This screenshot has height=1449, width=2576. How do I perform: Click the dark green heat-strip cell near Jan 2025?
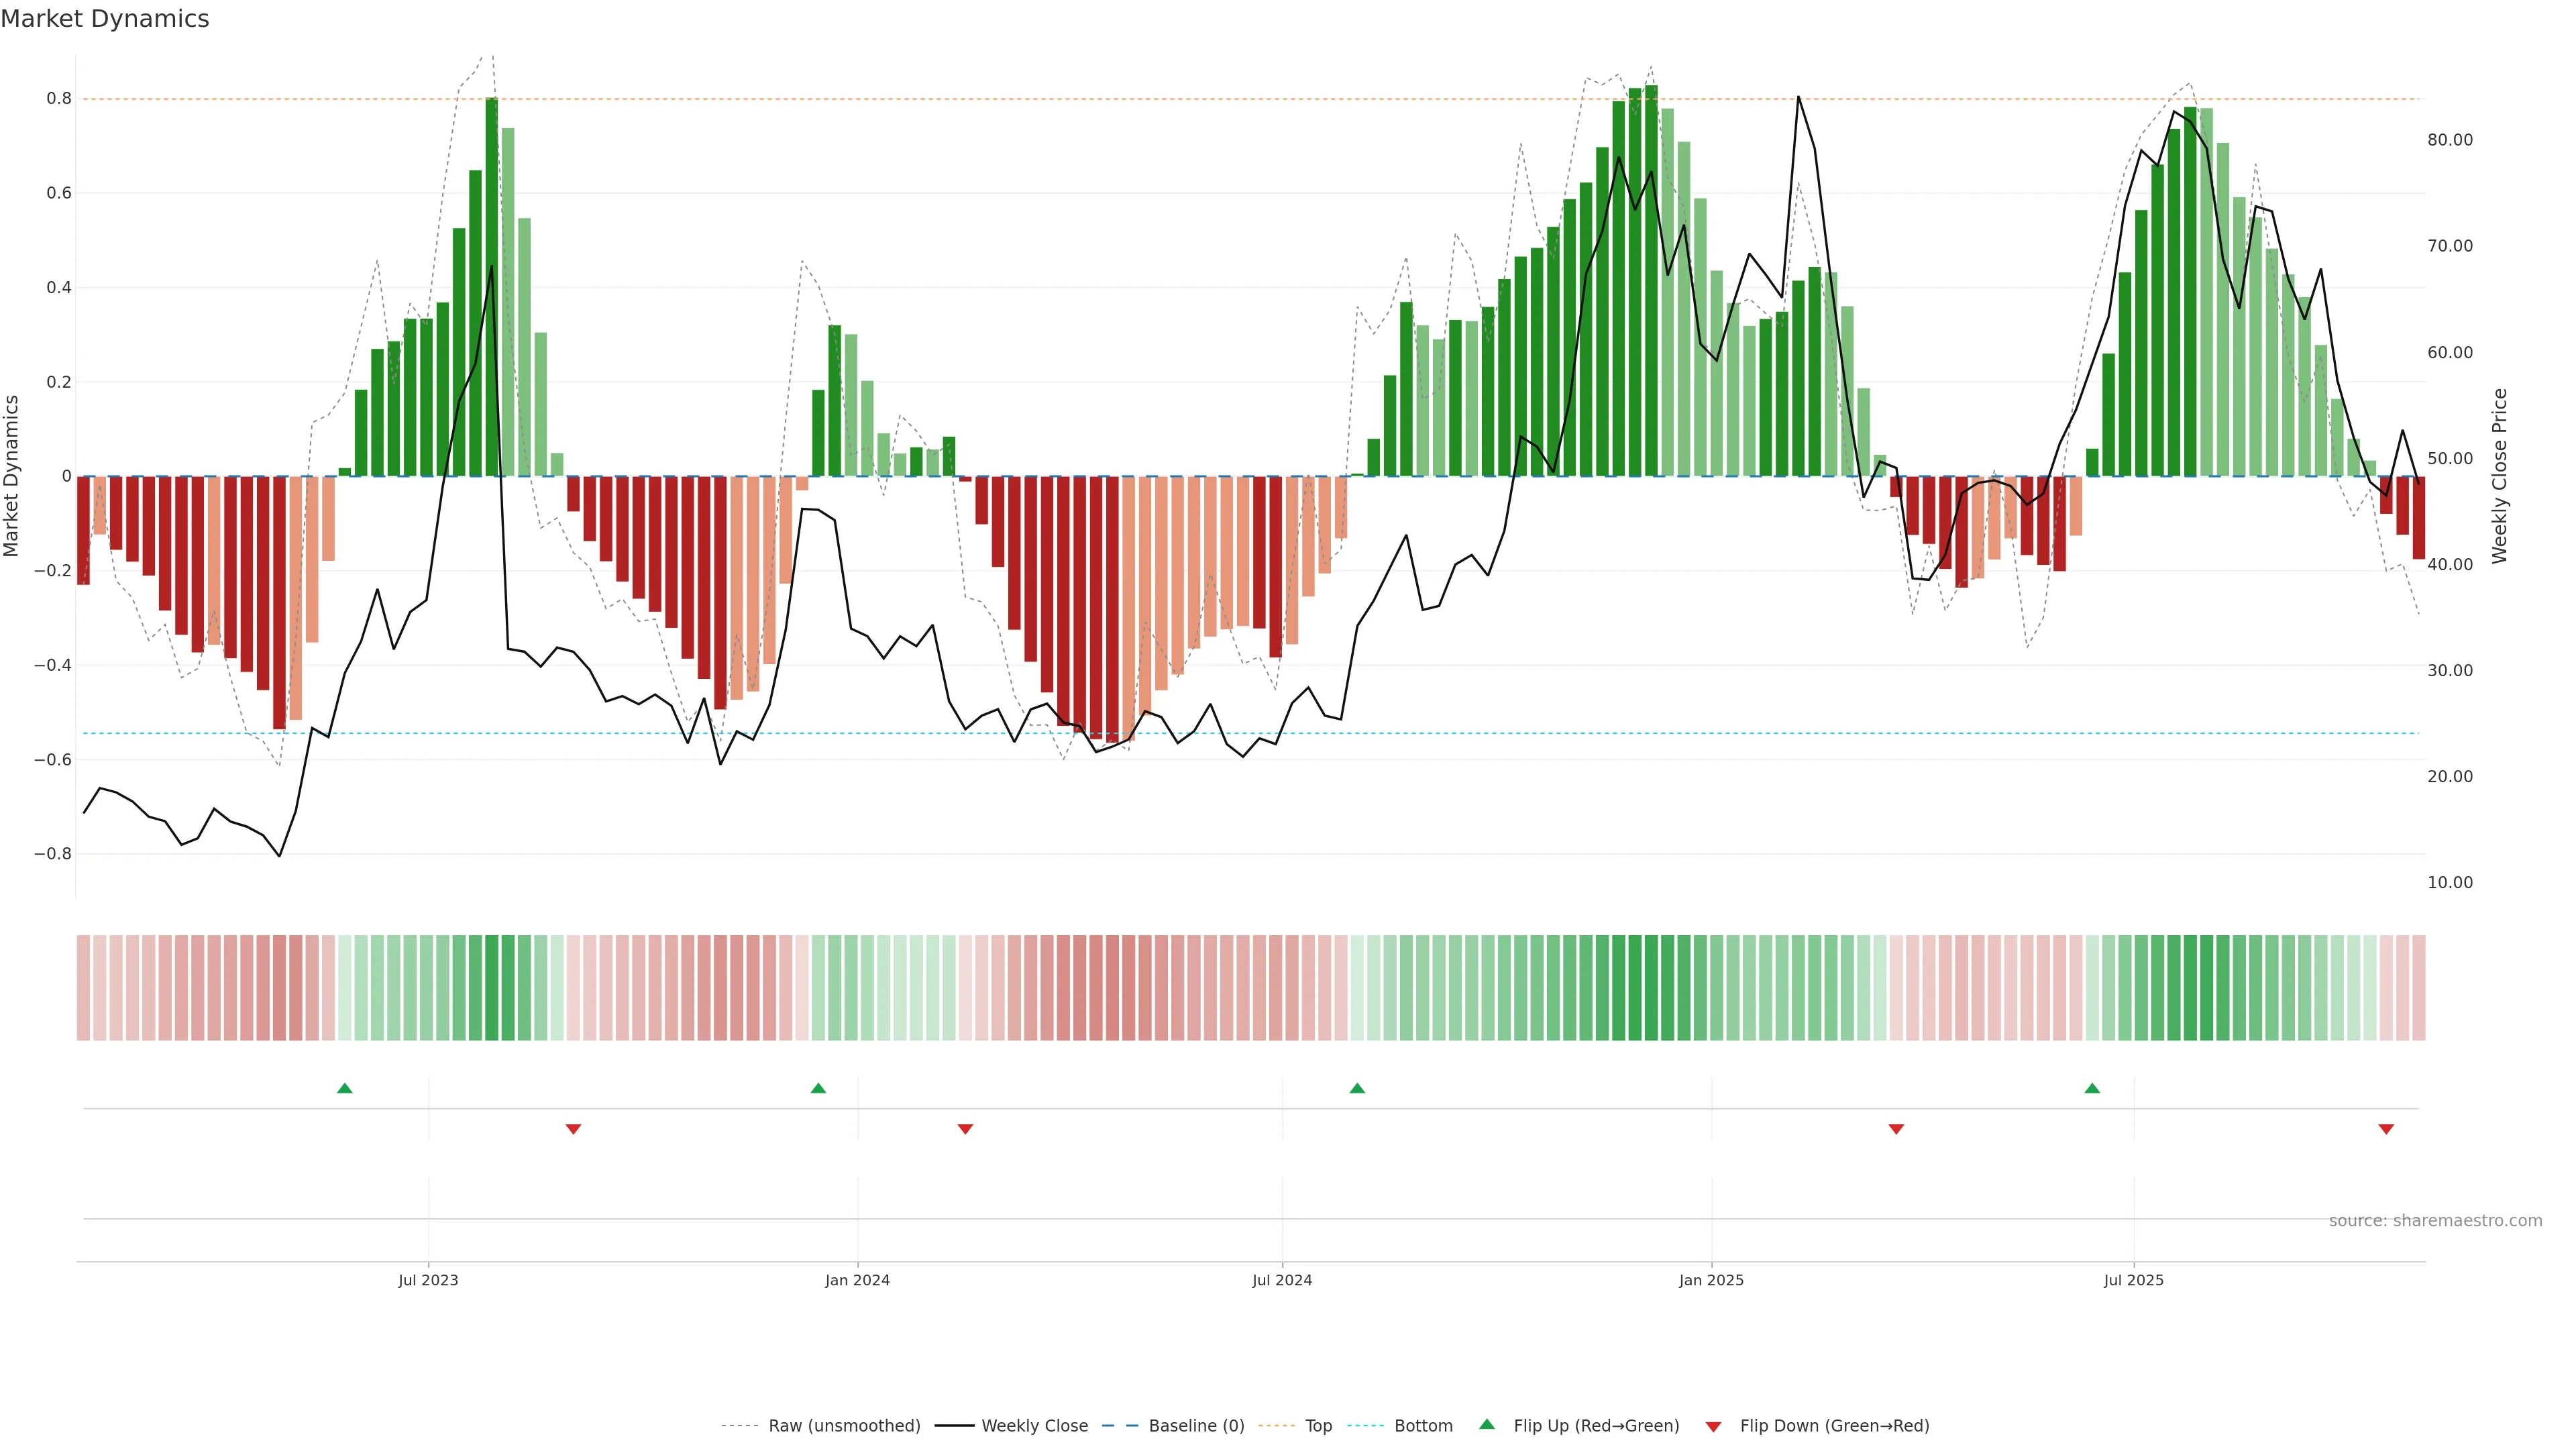(1651, 988)
